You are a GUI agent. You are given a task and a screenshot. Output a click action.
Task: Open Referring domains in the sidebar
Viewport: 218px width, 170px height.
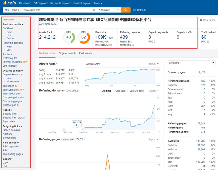point(13,43)
